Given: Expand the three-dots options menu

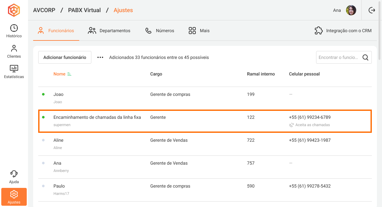Looking at the screenshot, I should [100, 58].
